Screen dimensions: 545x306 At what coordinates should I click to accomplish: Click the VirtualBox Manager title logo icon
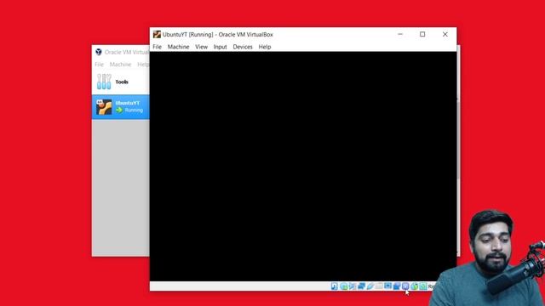click(x=99, y=52)
